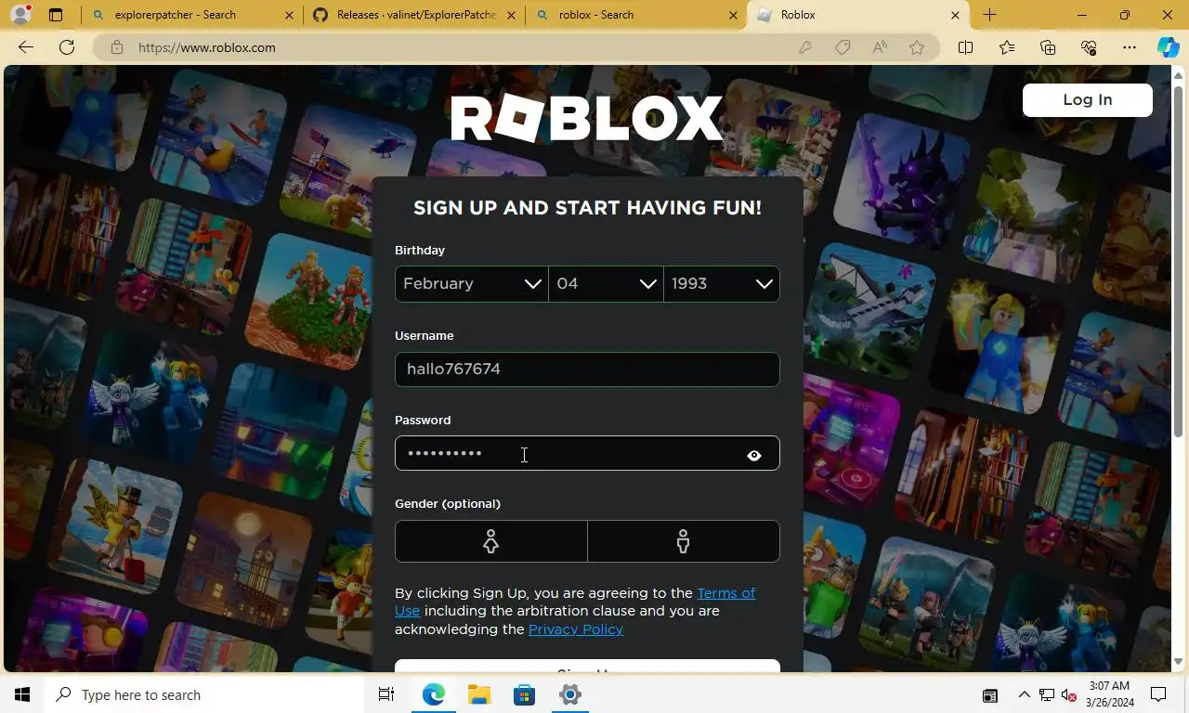Show hidden system tray icons
Viewport: 1189px width, 713px height.
(x=1024, y=694)
